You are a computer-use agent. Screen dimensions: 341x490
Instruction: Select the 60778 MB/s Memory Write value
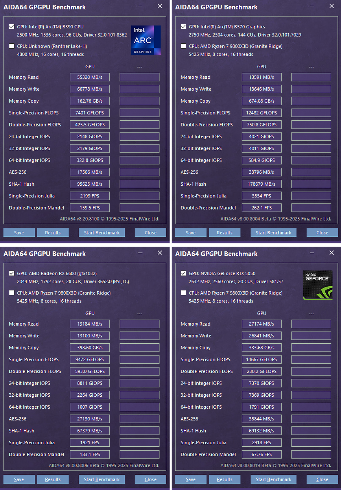tap(90, 89)
